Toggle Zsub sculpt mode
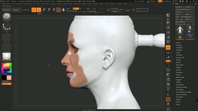198x111 pixels. click(94, 9)
